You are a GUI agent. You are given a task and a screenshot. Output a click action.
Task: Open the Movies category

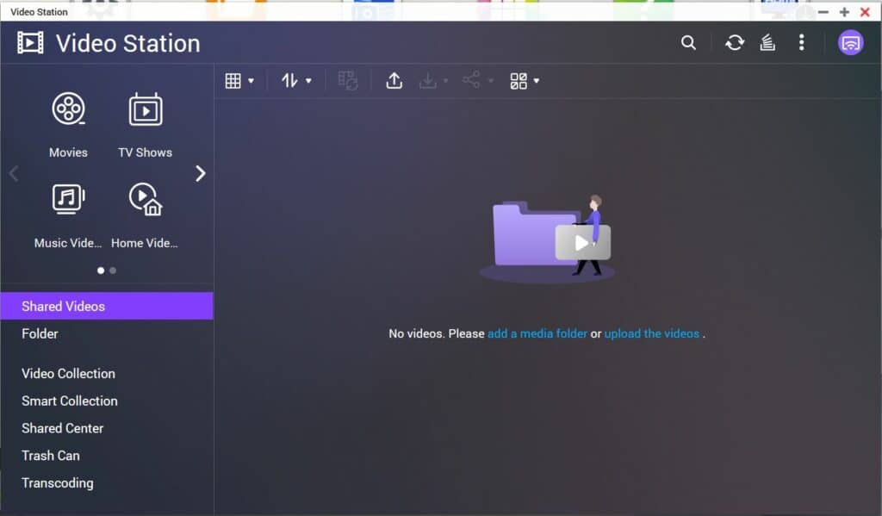(x=68, y=126)
